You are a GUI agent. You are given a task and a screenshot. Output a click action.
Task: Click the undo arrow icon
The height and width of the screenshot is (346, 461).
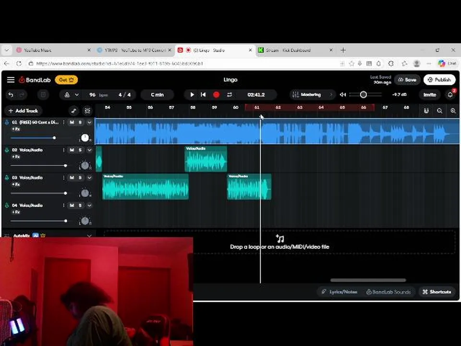click(11, 95)
